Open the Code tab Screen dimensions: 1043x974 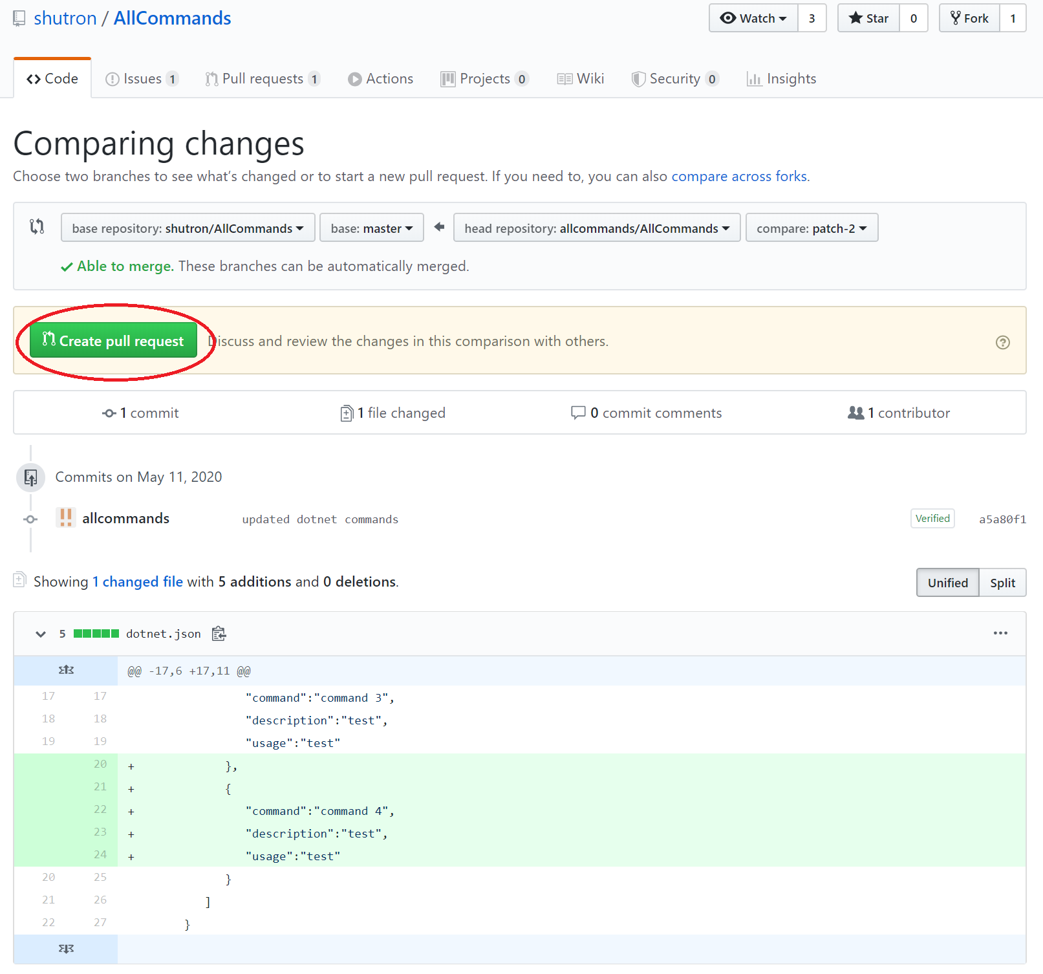pyautogui.click(x=52, y=79)
